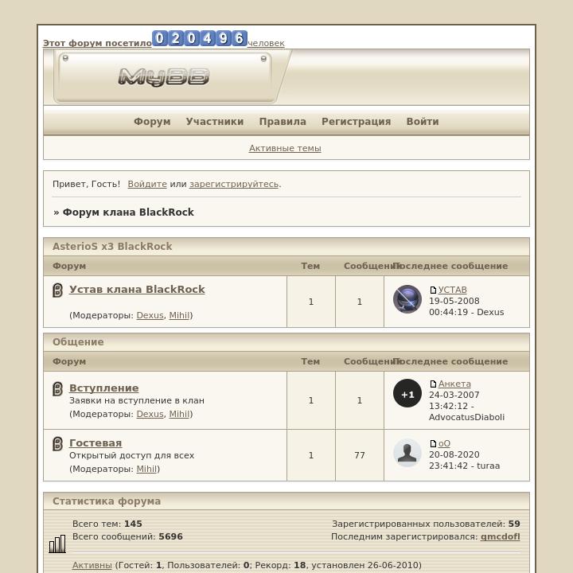This screenshot has width=573, height=573.
Task: Click date '19-05-2008' in Устав row
Action: [x=454, y=301]
